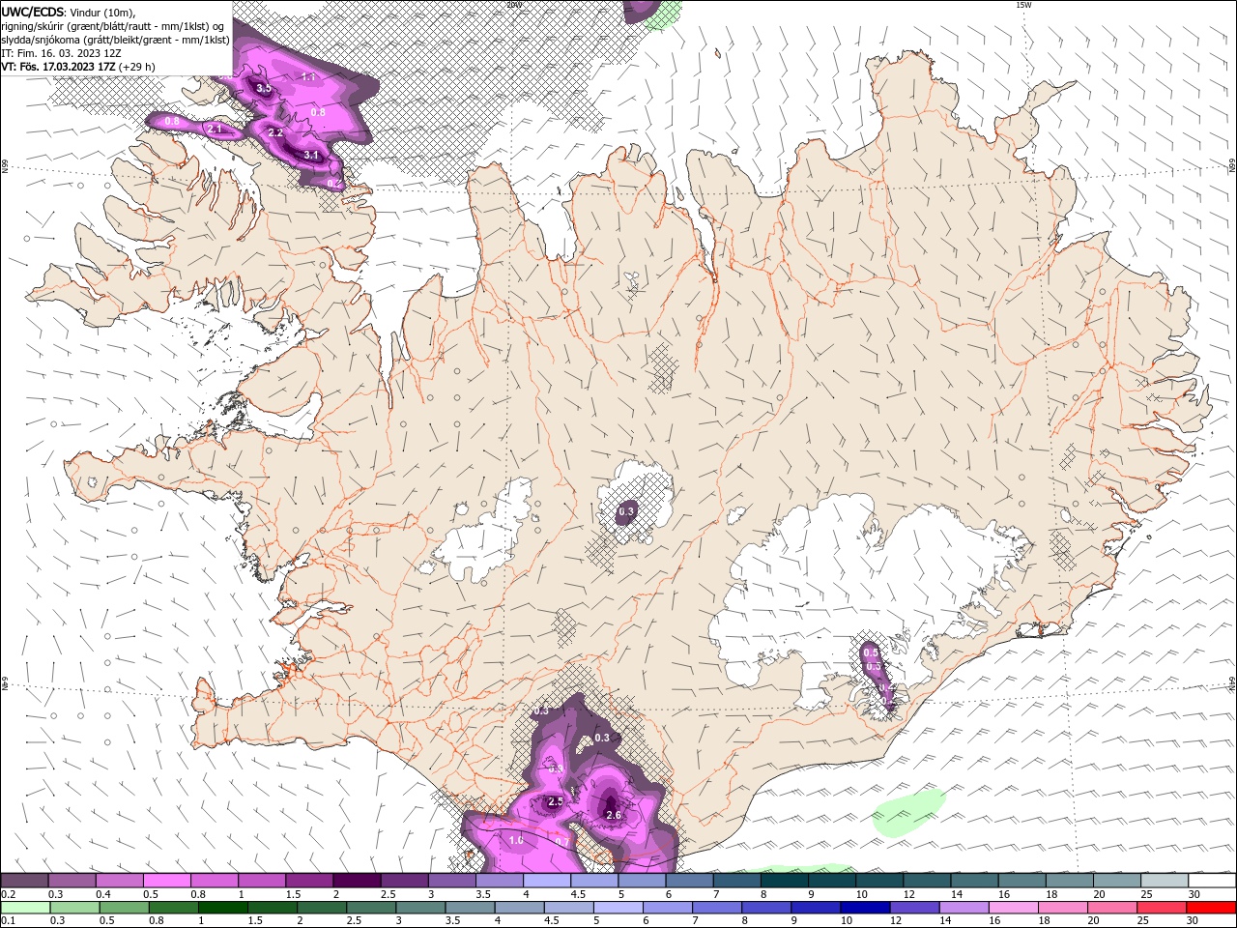The image size is (1237, 928).
Task: Click the '0.3' value on the central glacier
Action: point(626,511)
